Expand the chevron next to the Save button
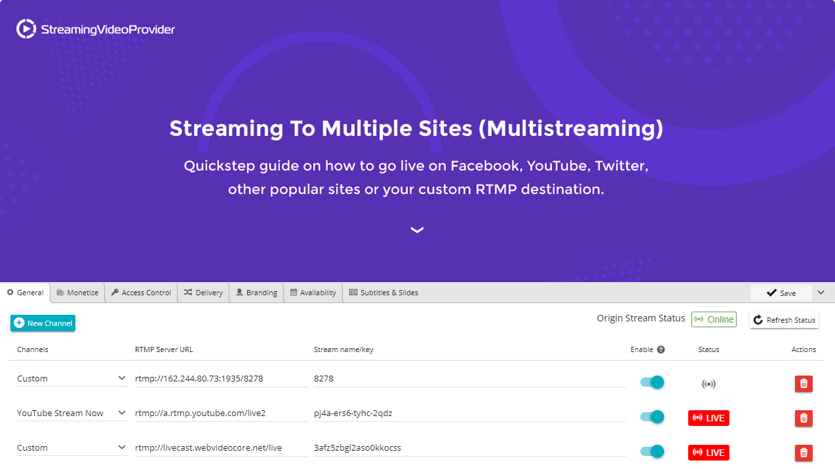 tap(821, 293)
